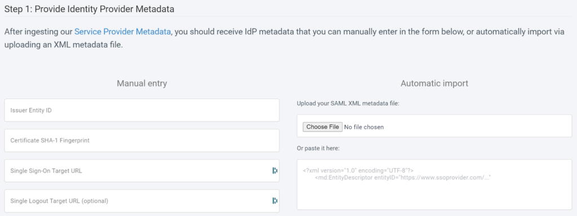Open the Service Provider Metadata link
This screenshot has width=577, height=216.
(122, 31)
